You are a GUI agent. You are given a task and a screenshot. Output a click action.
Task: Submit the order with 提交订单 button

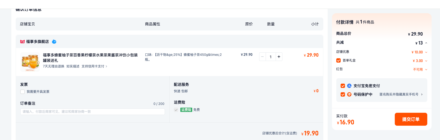point(411,119)
